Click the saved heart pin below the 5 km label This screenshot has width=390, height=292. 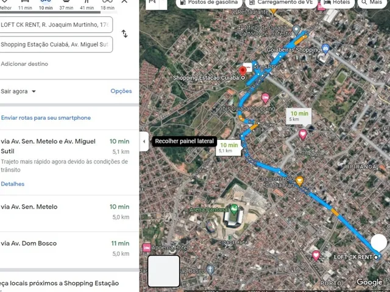coord(303,134)
